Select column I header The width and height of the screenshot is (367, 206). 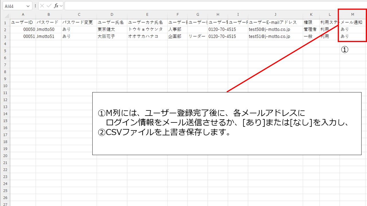tap(238, 15)
